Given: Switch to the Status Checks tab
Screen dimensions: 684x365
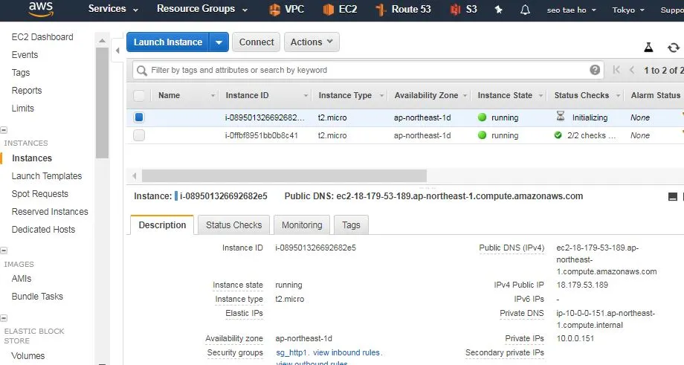Looking at the screenshot, I should [x=233, y=225].
